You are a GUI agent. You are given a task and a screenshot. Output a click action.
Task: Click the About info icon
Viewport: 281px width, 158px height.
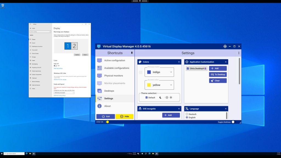click(100, 106)
